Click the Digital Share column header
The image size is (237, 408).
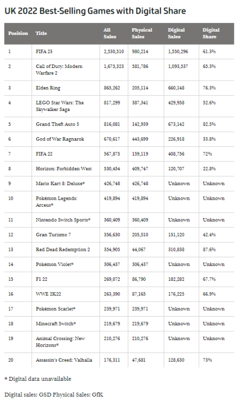(x=211, y=33)
